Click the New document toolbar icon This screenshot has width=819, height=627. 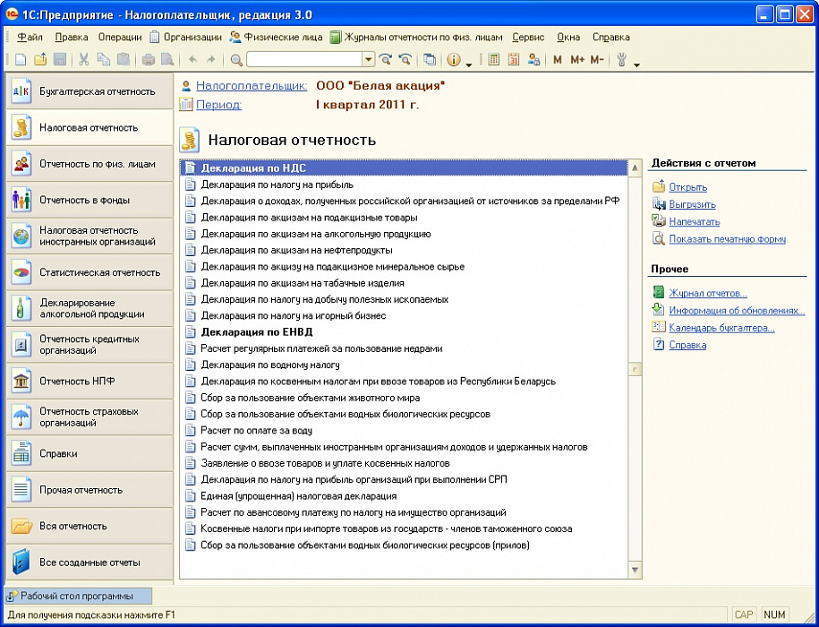tap(21, 59)
